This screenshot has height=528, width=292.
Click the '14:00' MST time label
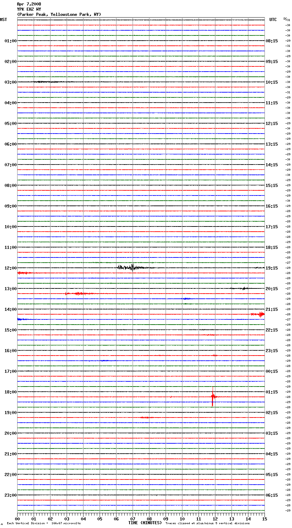point(11,309)
